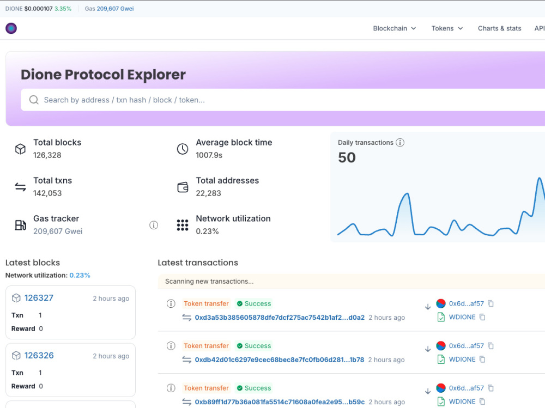
Task: Click the Gas 209,607 Gwei top-bar link
Action: coord(109,9)
